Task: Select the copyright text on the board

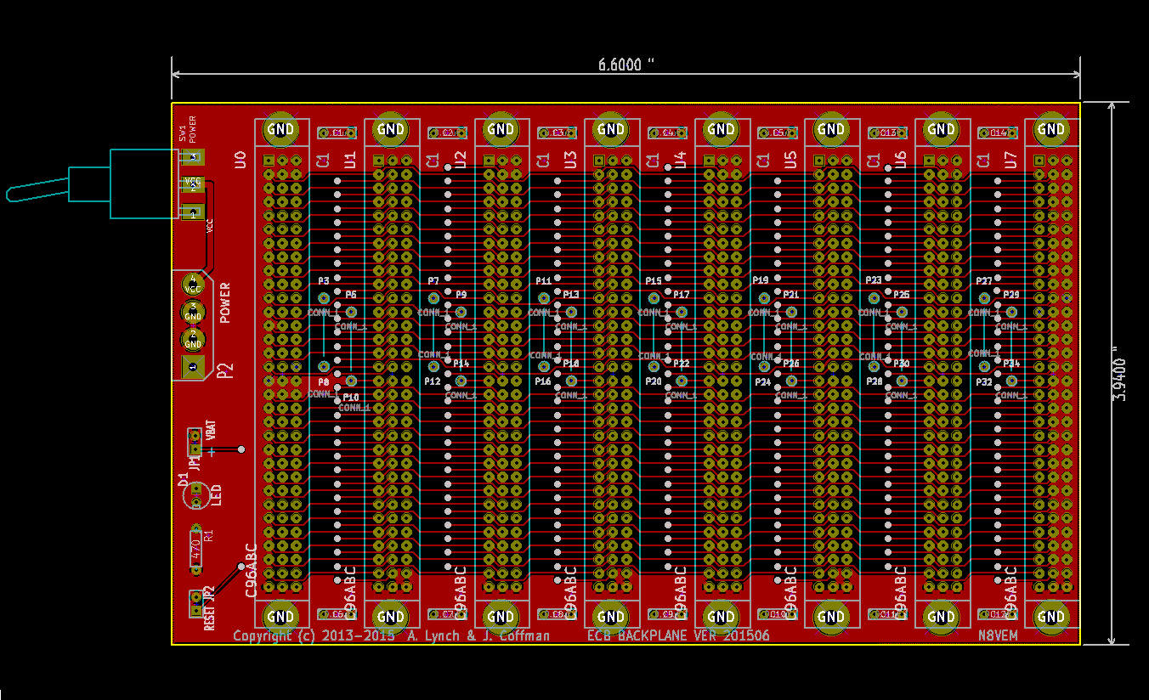Action: pos(391,635)
